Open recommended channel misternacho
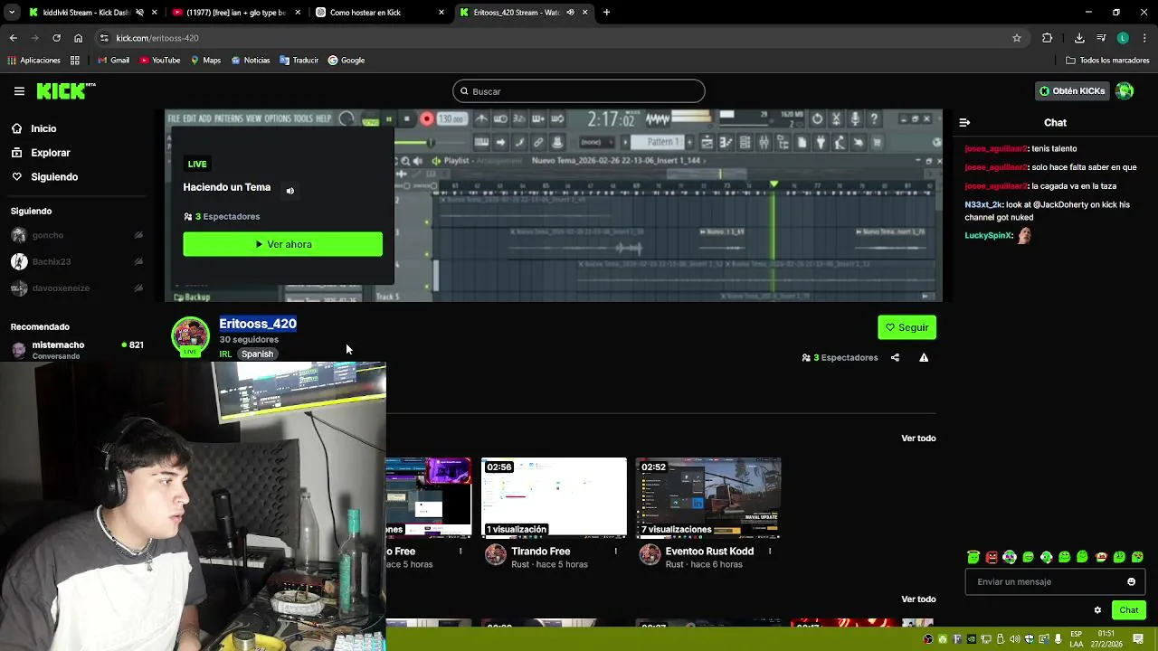The height and width of the screenshot is (651, 1158). pos(77,350)
